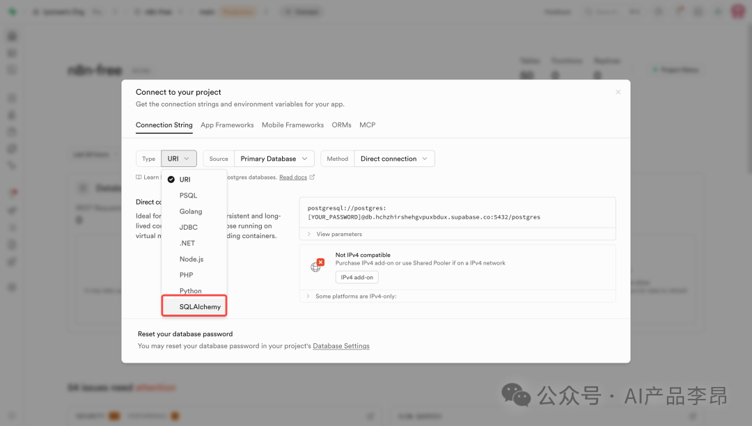Screen dimensions: 752x426
Task: Click the external link icon beside Read docs
Action: [x=312, y=177]
